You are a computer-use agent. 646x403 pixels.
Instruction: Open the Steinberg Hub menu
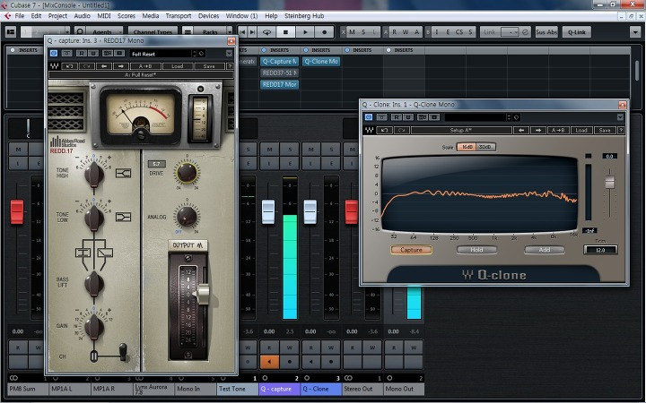point(304,15)
